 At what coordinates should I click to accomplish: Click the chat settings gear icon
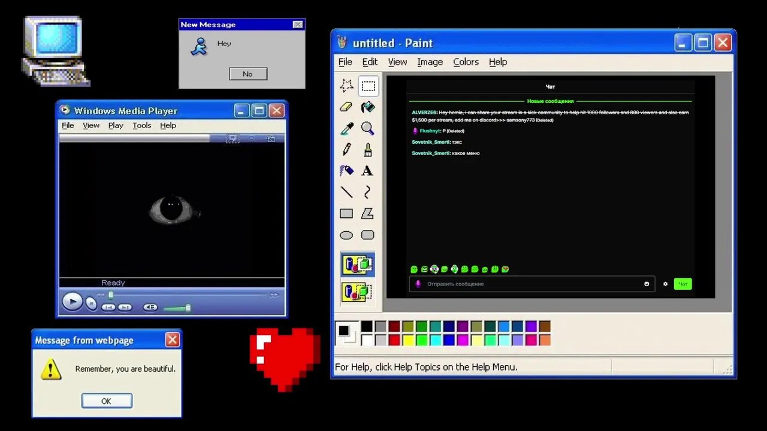coord(665,284)
